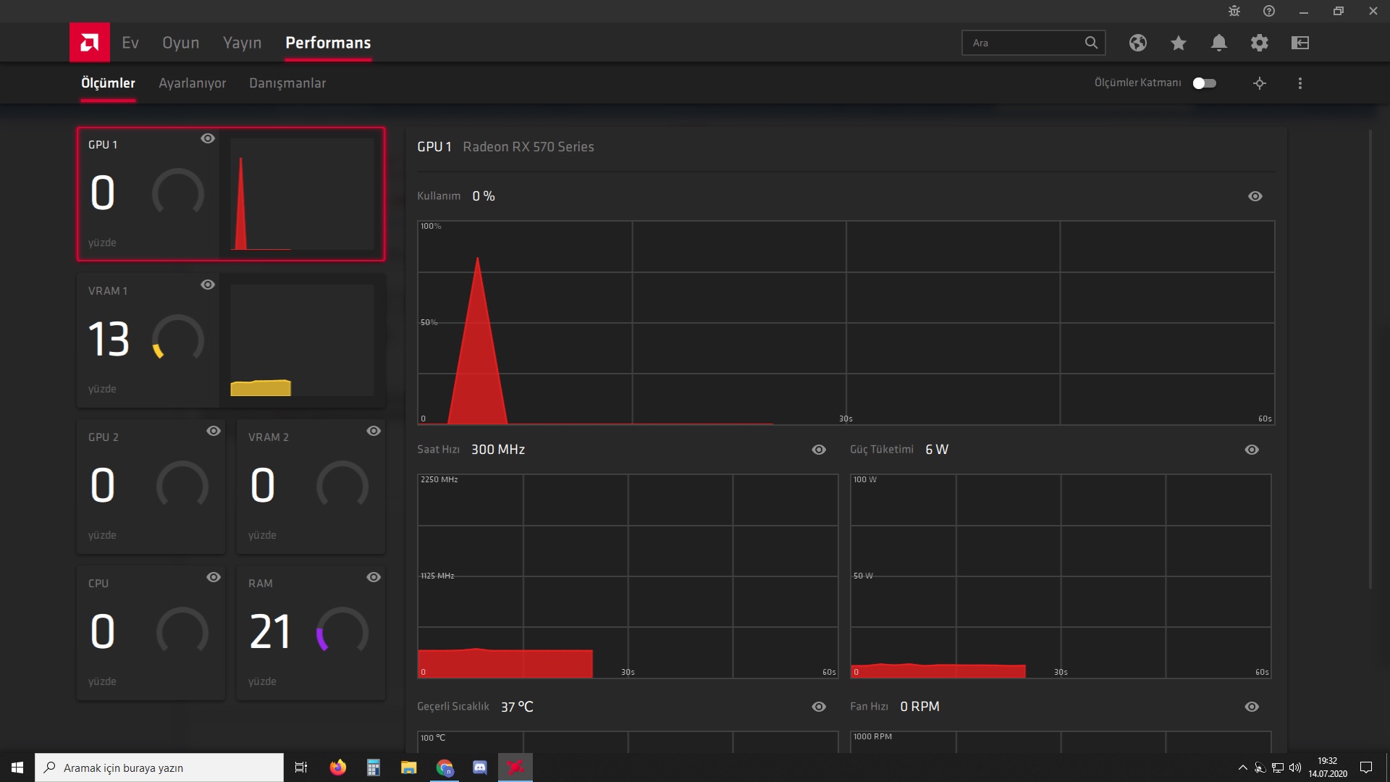
Task: Open the three-dot more options menu
Action: pos(1300,83)
